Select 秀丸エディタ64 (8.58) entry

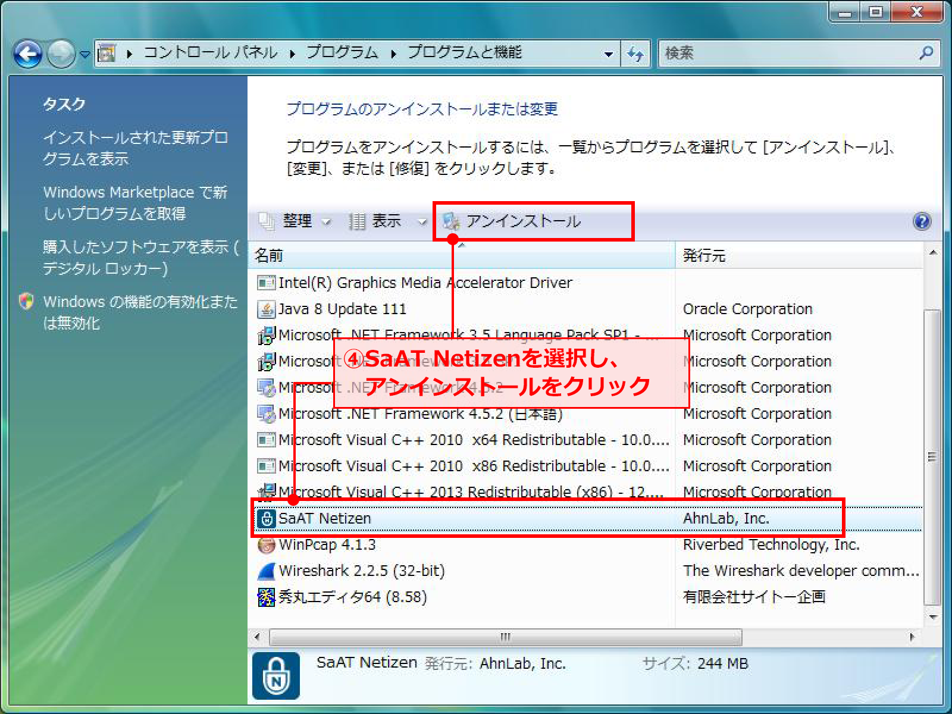click(585, 597)
